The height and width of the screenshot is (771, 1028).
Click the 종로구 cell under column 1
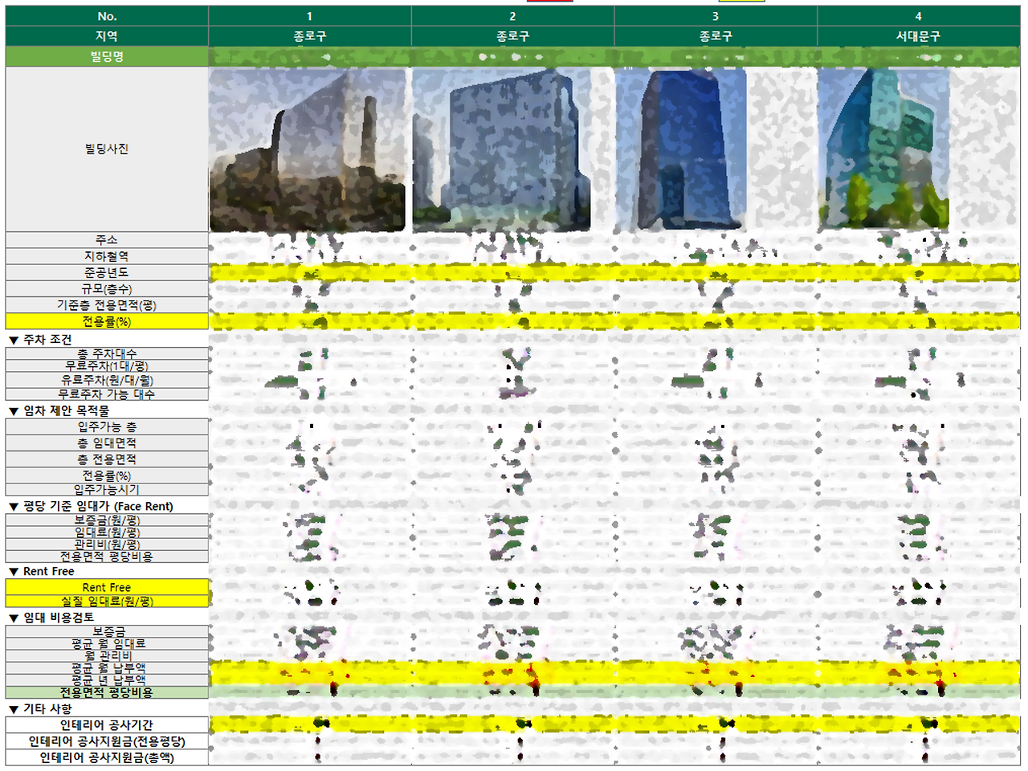coord(310,36)
